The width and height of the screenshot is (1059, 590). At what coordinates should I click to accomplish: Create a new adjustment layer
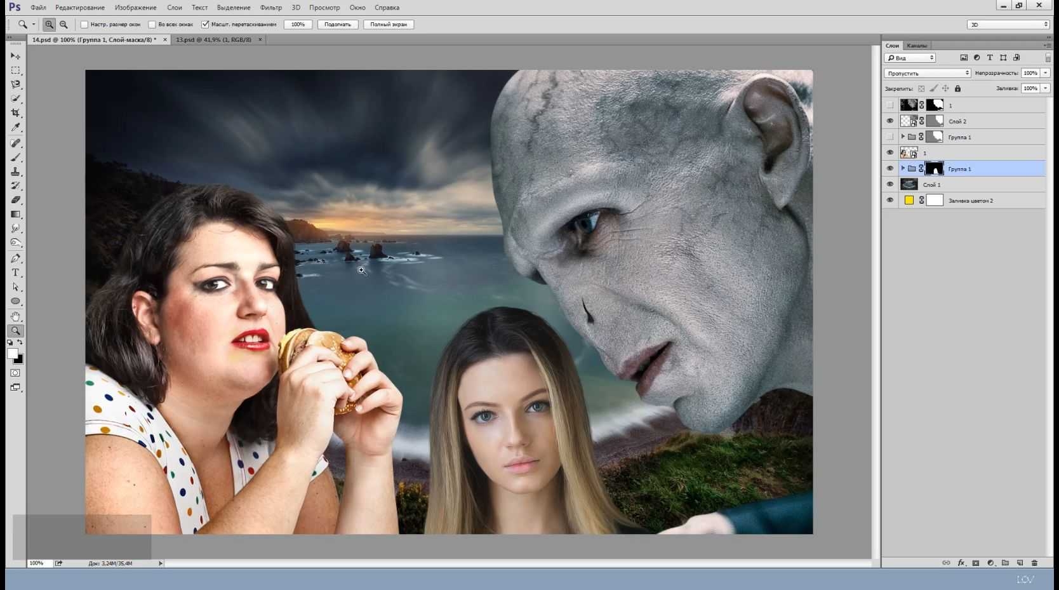point(990,563)
